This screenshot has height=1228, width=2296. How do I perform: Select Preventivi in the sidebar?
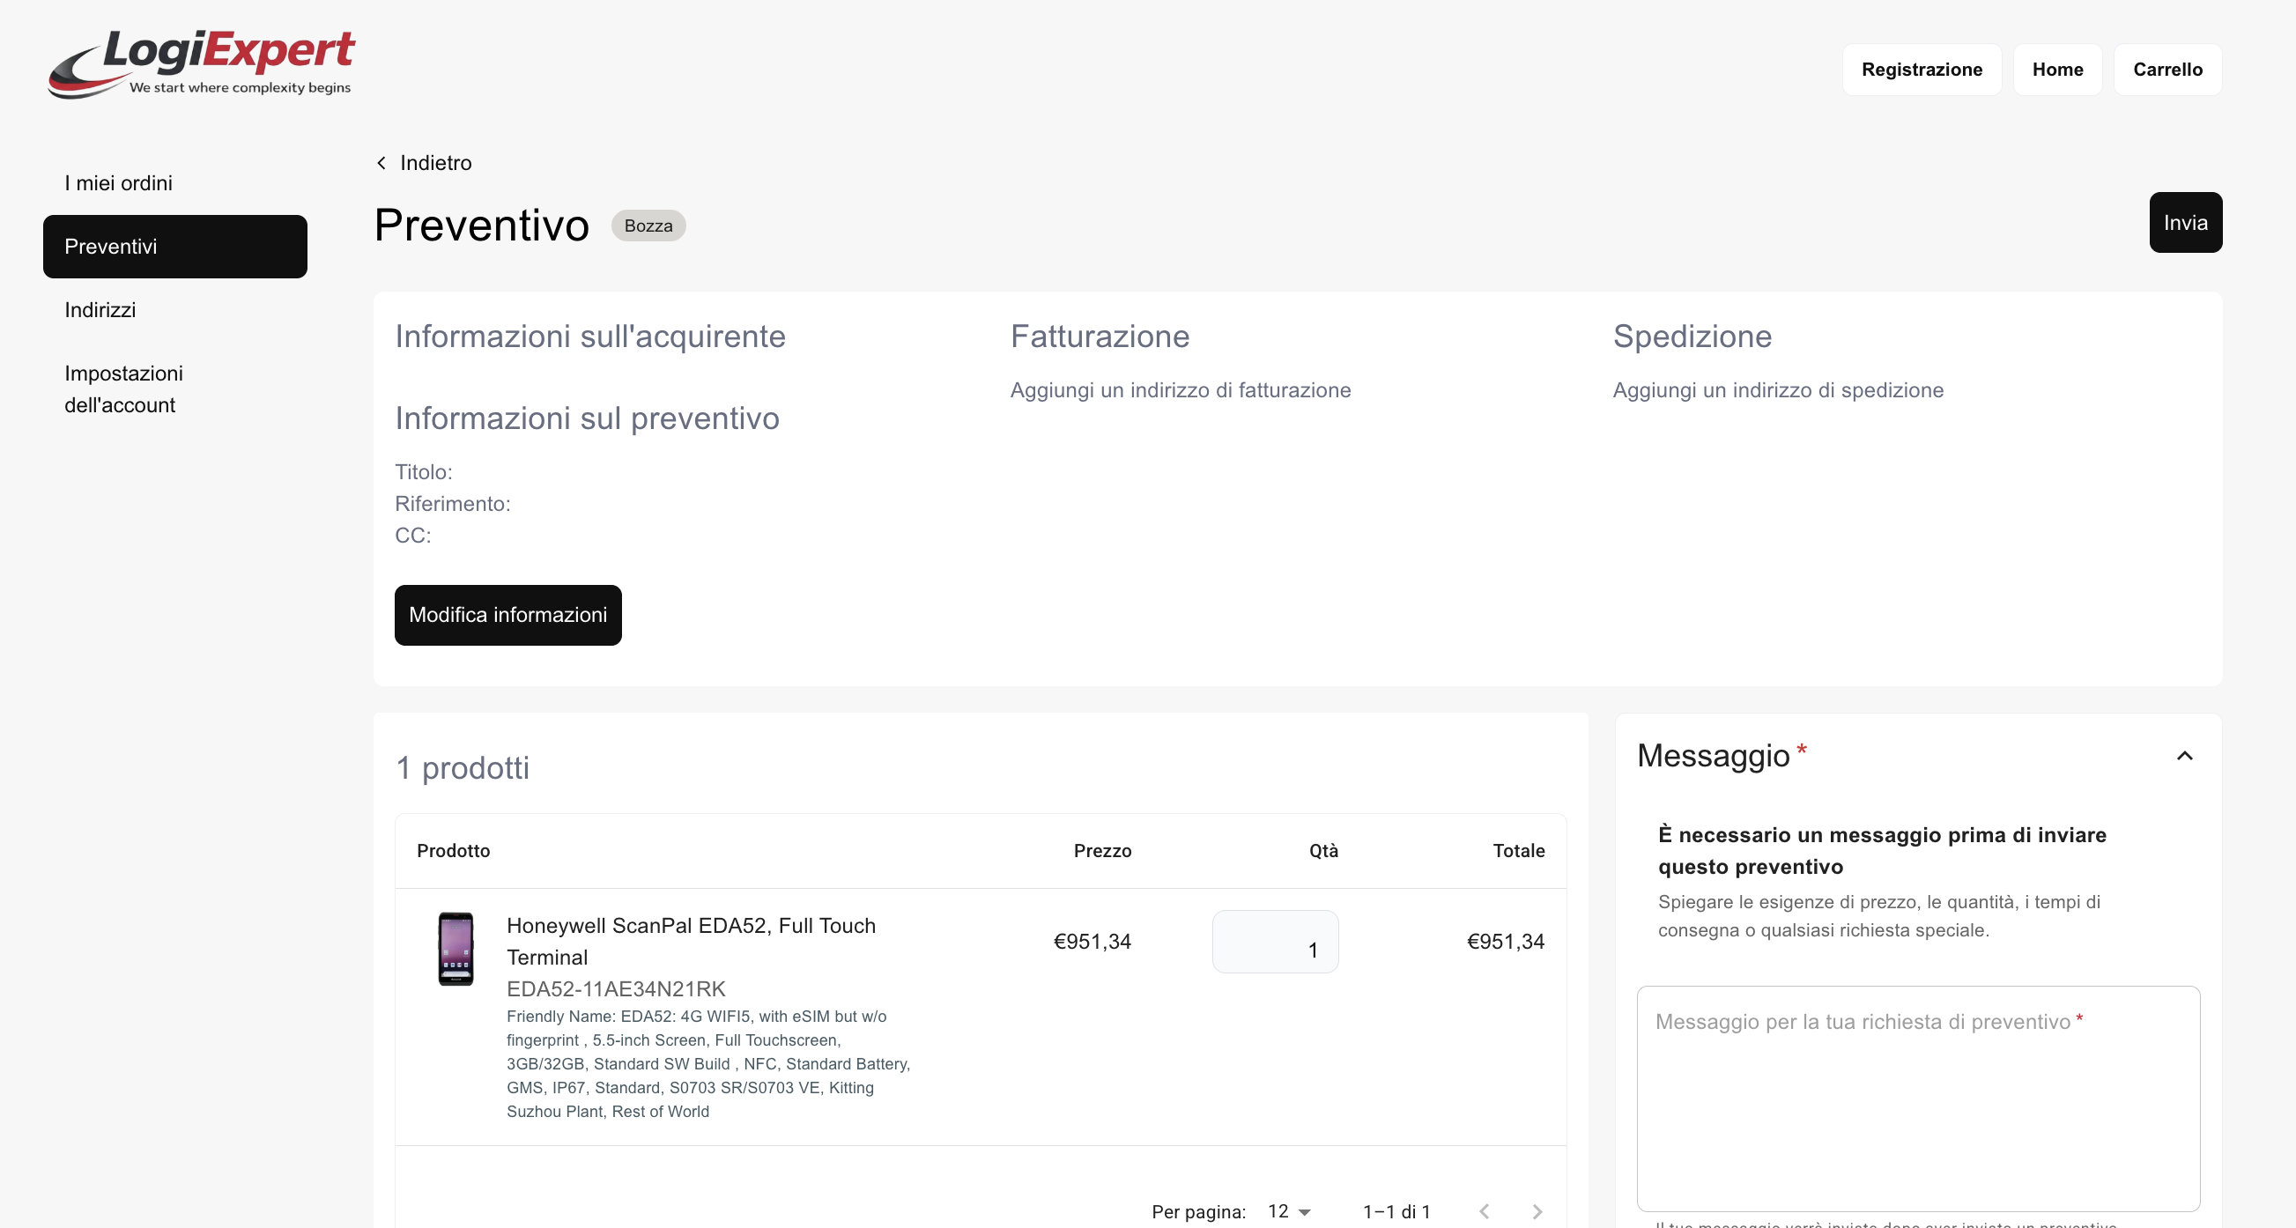pos(174,247)
